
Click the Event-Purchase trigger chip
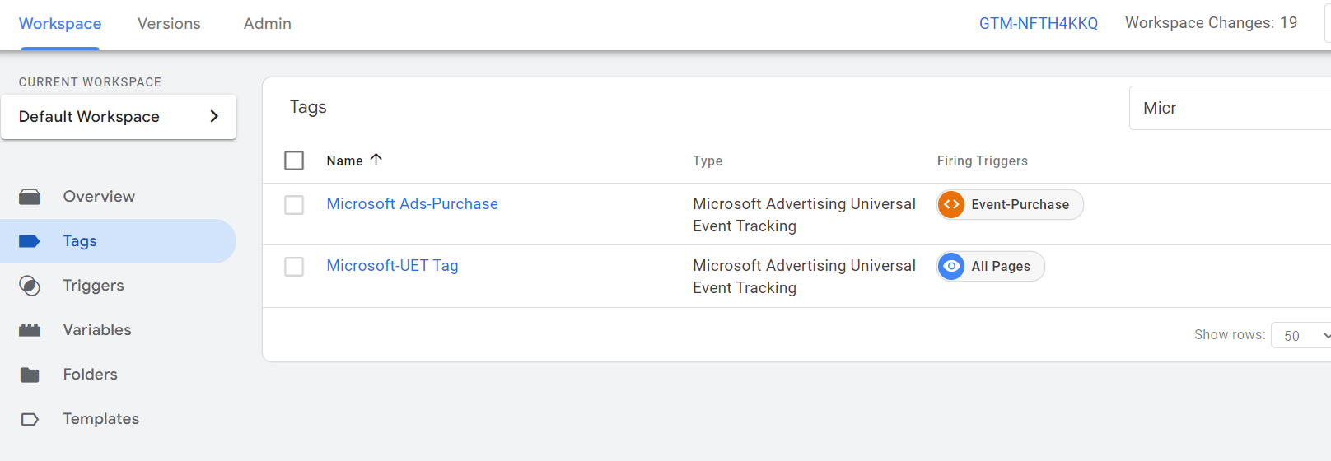[x=1010, y=204]
